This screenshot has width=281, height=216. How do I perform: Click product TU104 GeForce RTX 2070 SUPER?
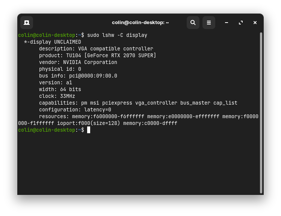[98, 55]
